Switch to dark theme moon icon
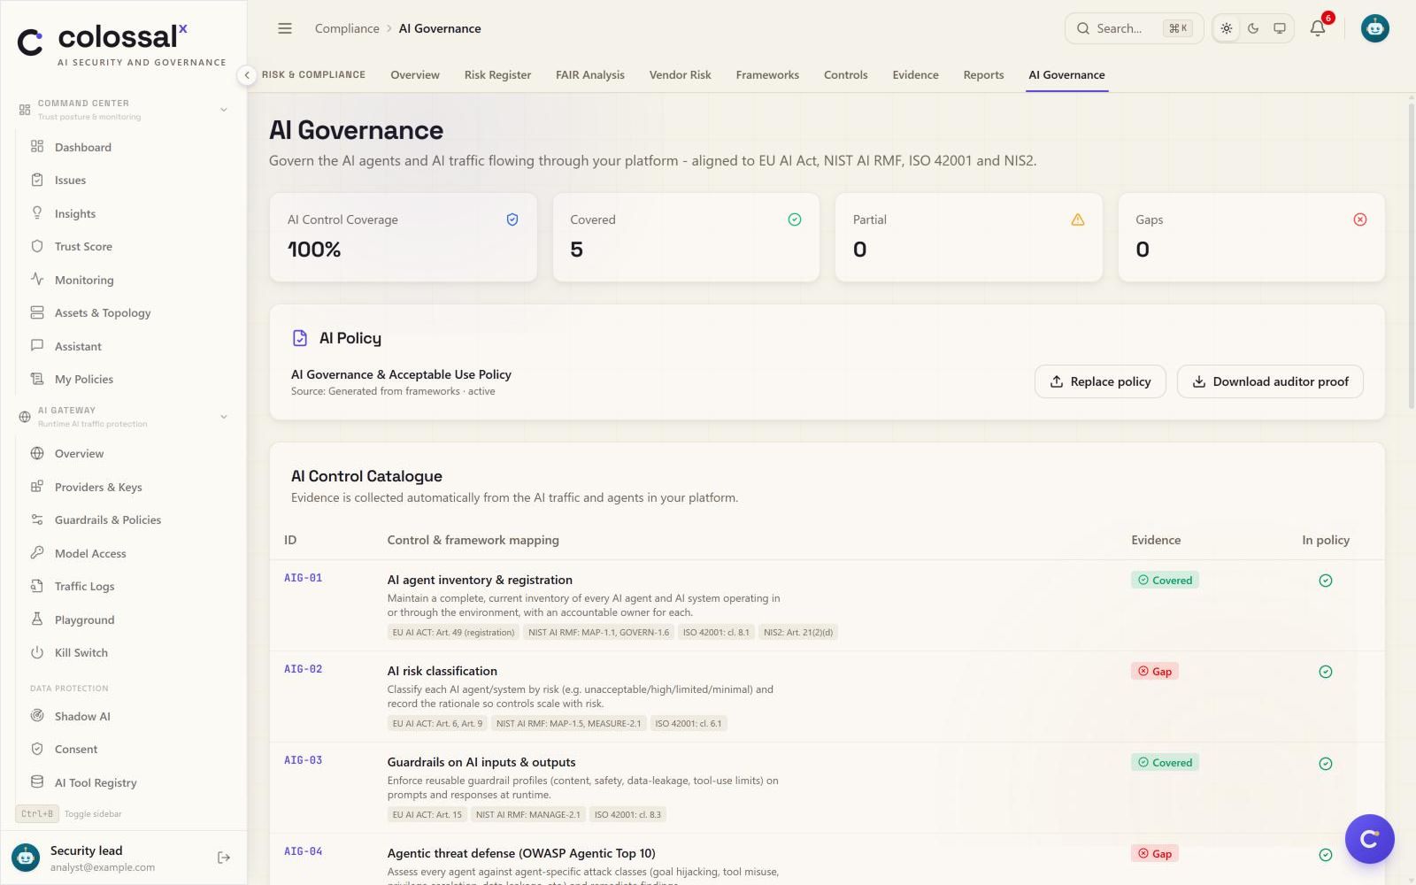 1253,28
